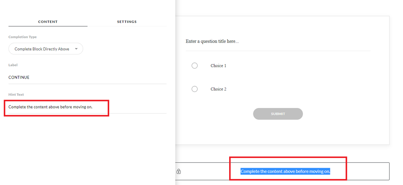403x185 pixels.
Task: Switch to the SETTINGS tab
Action: 127,22
